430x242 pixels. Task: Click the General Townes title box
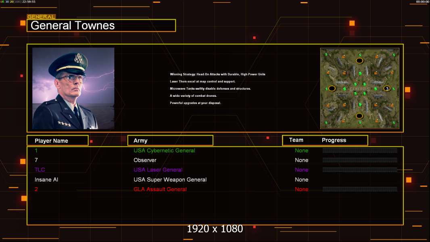coord(101,25)
